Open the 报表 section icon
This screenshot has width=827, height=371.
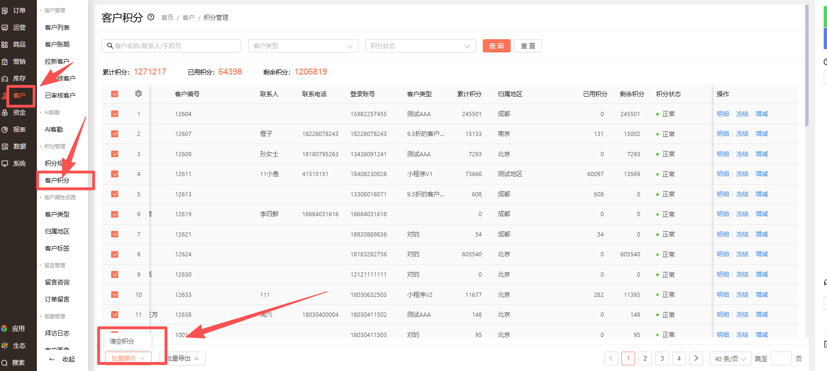pos(5,129)
